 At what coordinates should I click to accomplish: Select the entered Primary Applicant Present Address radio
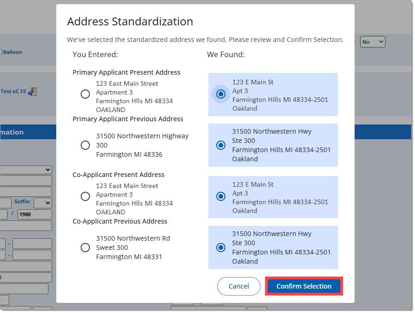click(85, 94)
